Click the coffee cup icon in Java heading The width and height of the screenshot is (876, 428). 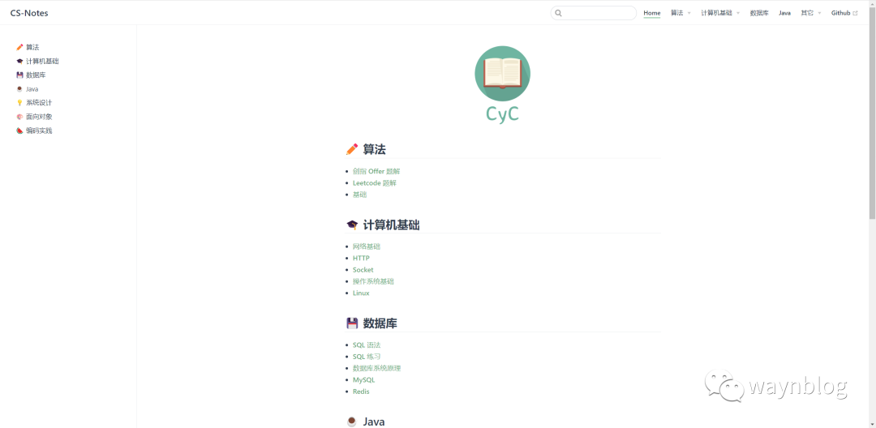(352, 422)
